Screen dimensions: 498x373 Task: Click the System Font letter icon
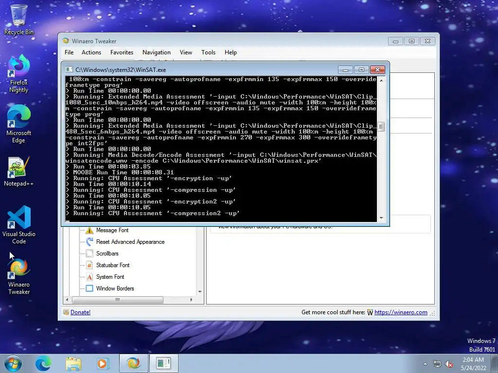tap(89, 277)
